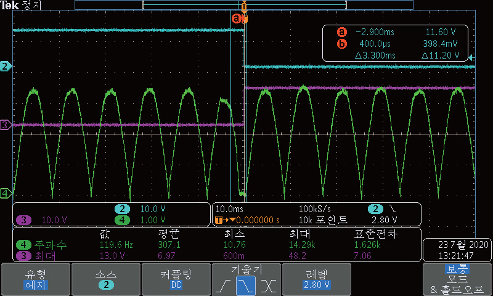Viewport: 493px width, 296px height.
Task: Open the 소스 (source) menu button
Action: tap(105, 279)
